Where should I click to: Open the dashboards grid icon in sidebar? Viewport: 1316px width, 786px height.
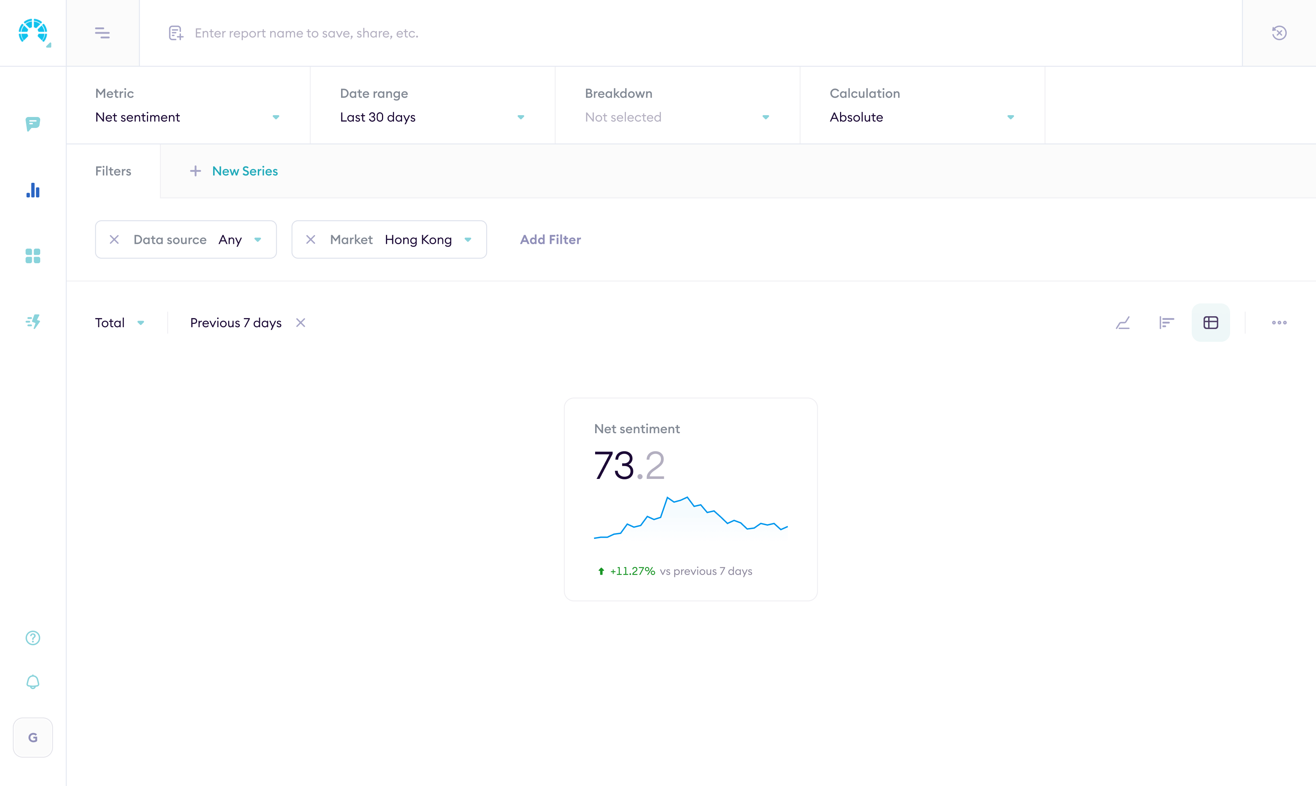click(33, 256)
